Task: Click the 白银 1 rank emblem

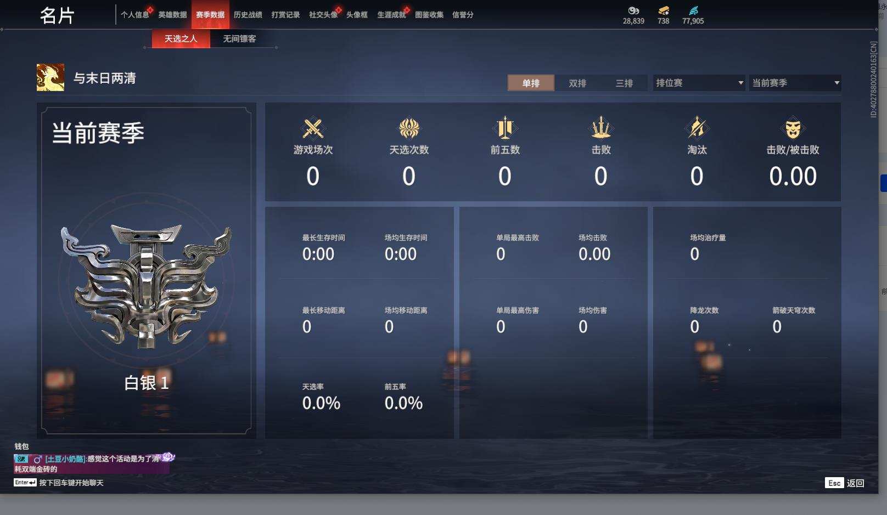Action: pyautogui.click(x=146, y=285)
